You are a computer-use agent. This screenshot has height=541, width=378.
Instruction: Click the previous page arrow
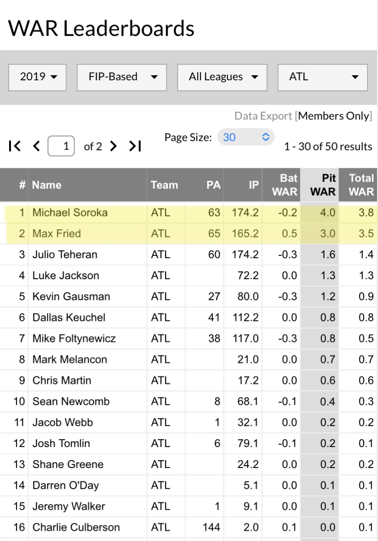[37, 146]
